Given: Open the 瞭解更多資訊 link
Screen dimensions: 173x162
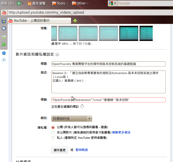Looking at the screenshot, I should click(121, 132).
